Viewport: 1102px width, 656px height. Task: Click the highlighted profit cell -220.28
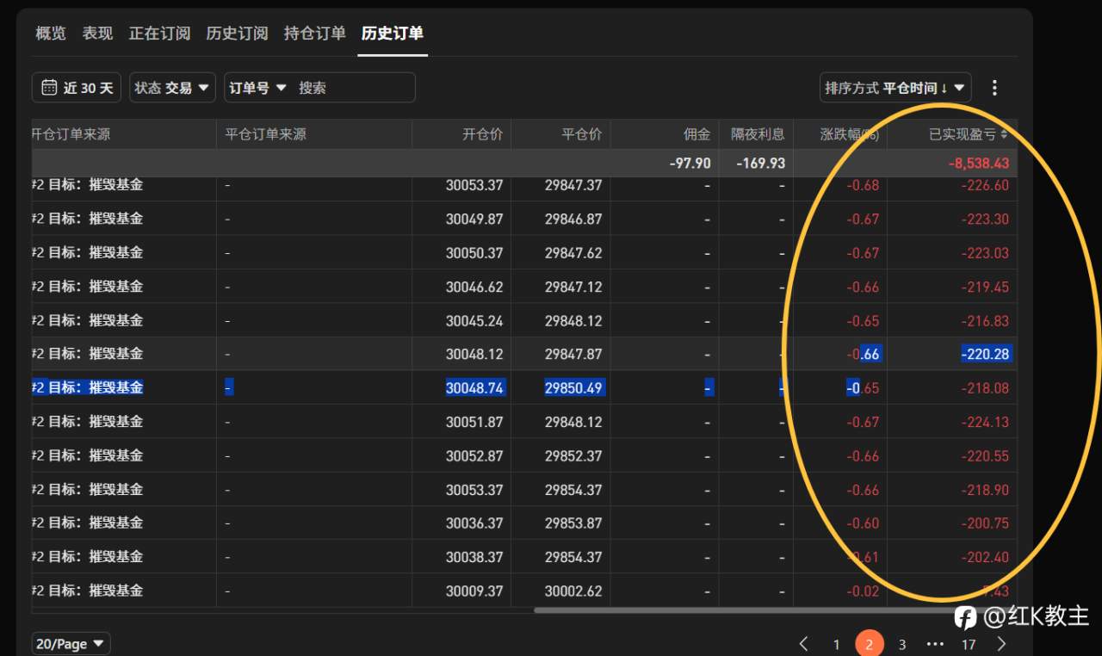986,354
